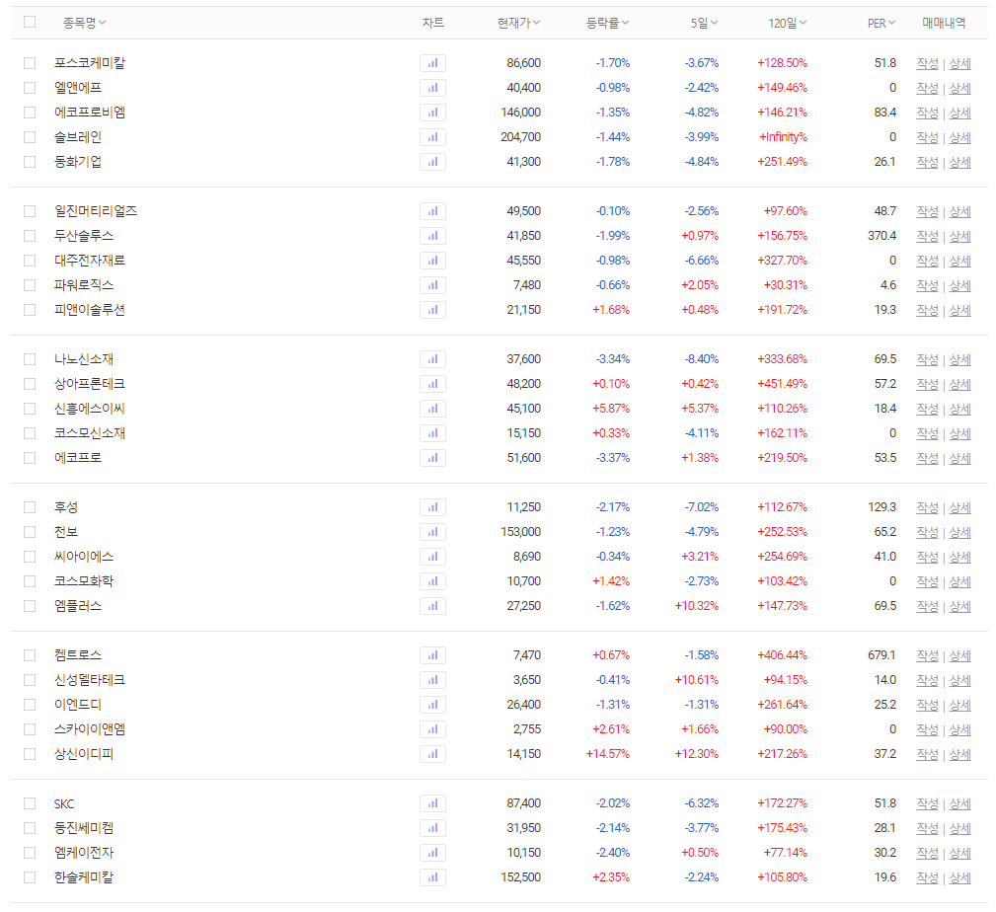This screenshot has height=912, width=996.
Task: Open chart icon for 두산솔루스
Action: pyautogui.click(x=432, y=236)
